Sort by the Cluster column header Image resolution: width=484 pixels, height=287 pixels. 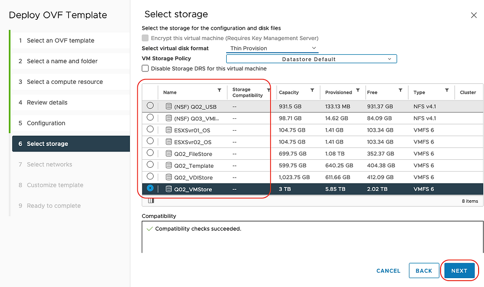click(x=468, y=92)
